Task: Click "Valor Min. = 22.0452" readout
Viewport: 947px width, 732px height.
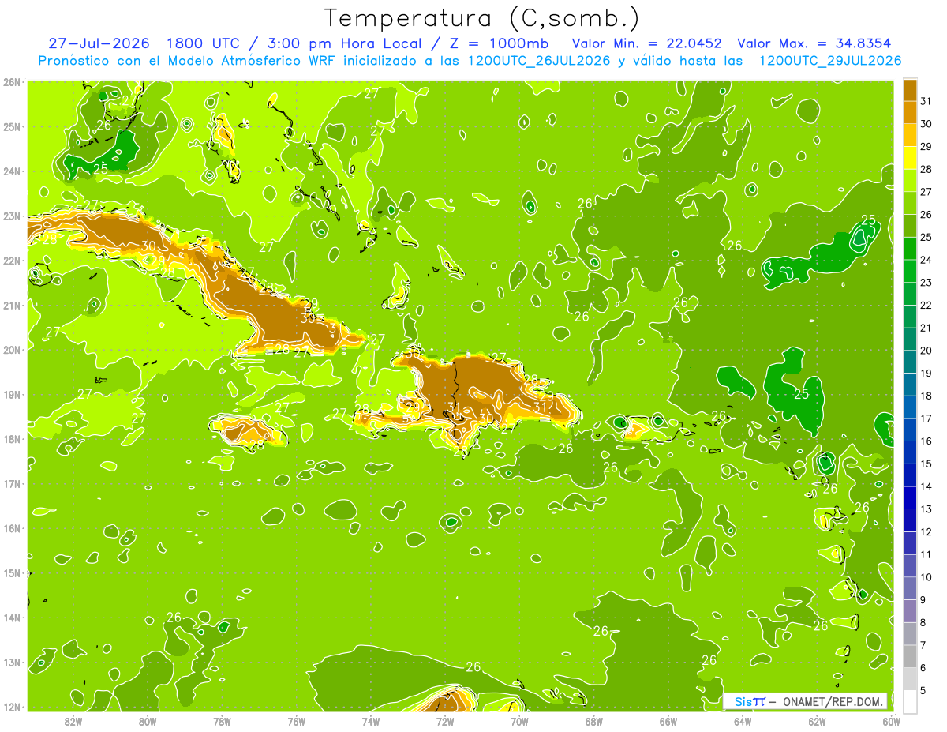Action: coord(646,43)
